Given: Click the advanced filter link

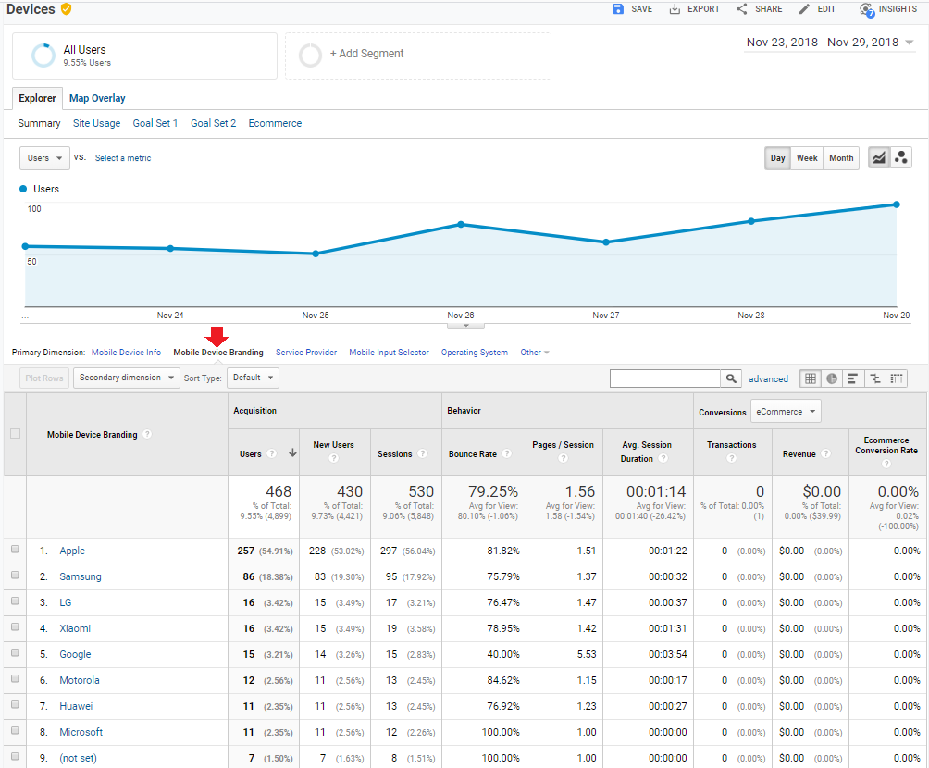Looking at the screenshot, I should point(769,378).
